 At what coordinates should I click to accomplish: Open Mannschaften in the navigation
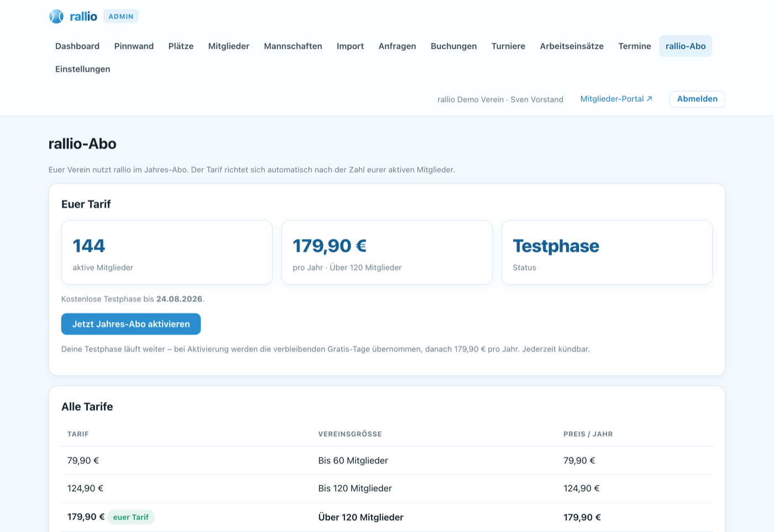coord(293,46)
